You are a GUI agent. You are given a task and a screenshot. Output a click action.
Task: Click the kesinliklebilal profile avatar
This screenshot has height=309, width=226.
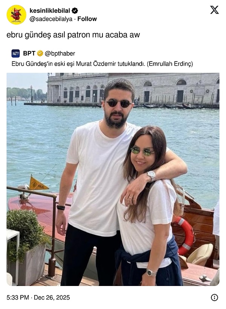coord(16,15)
